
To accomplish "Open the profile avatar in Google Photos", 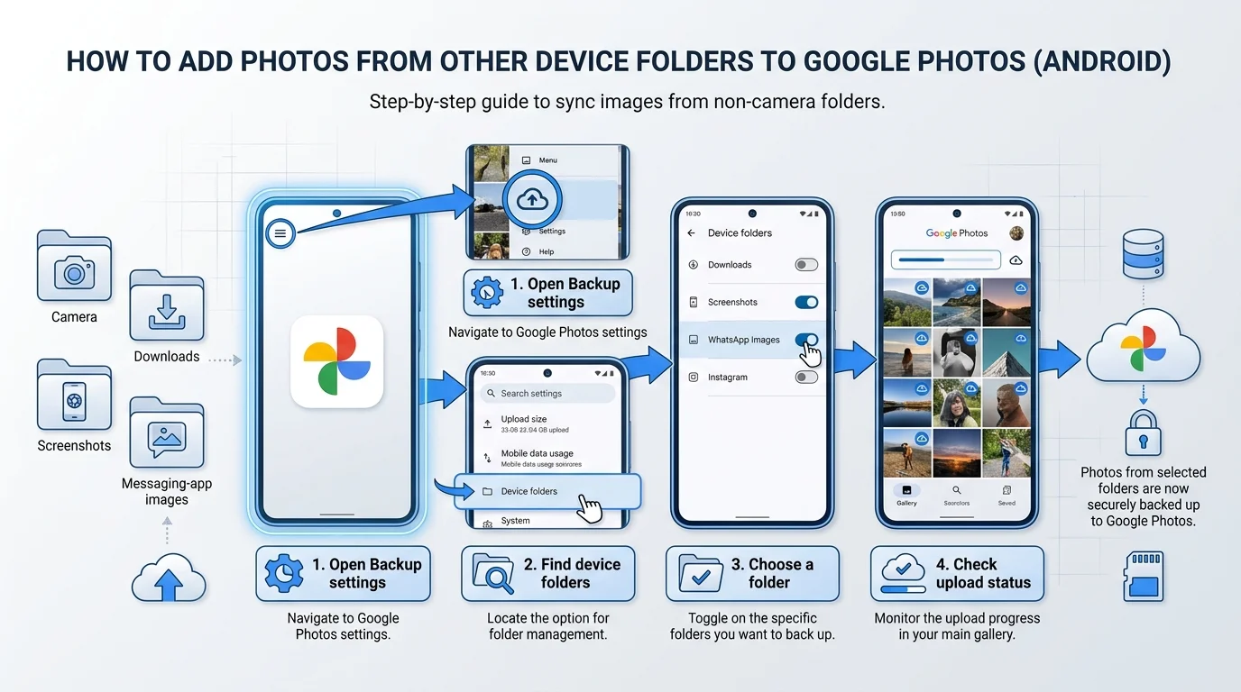I will 1016,232.
